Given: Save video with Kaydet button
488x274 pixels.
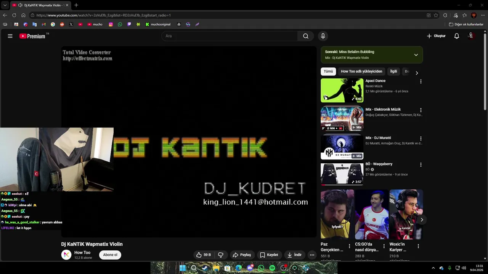Looking at the screenshot, I should coord(269,255).
